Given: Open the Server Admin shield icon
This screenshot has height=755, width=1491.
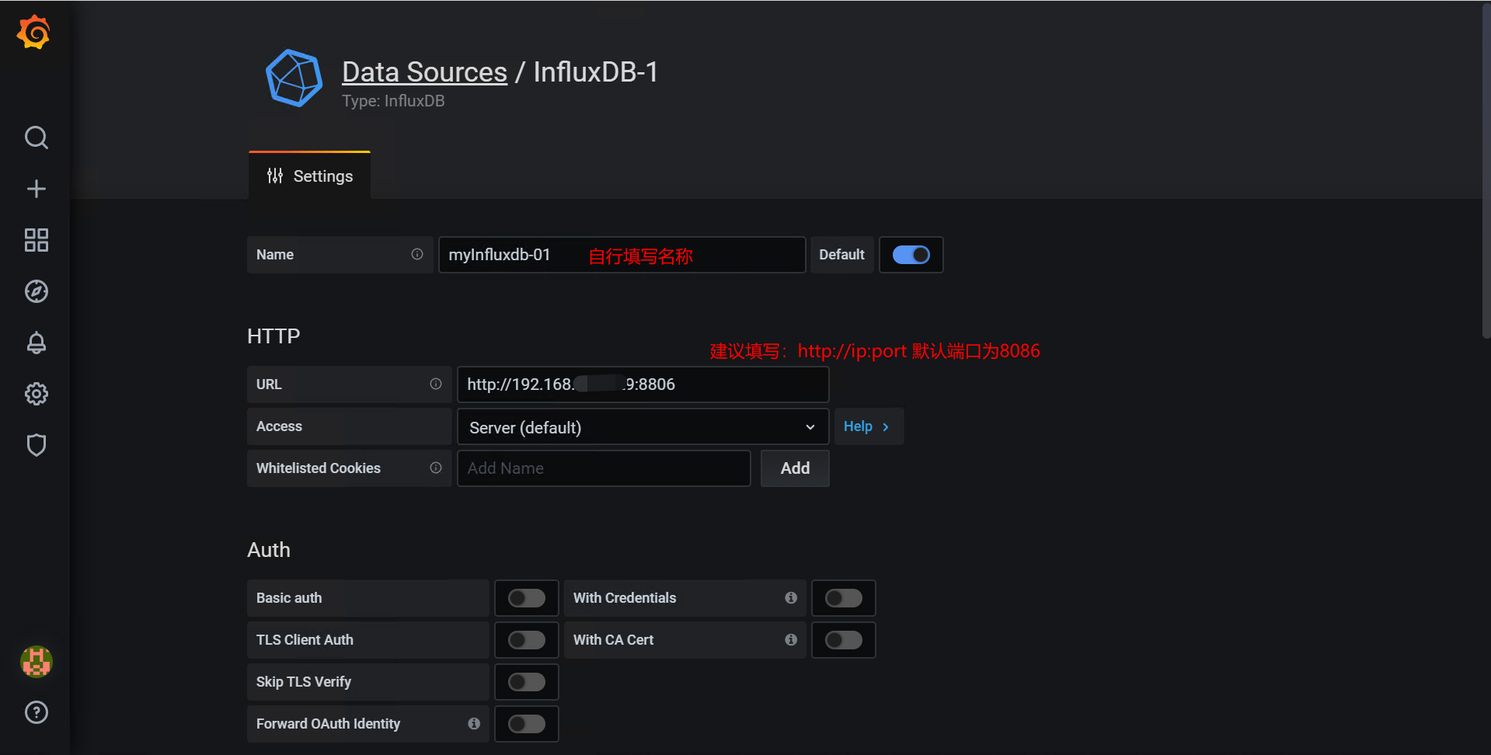Looking at the screenshot, I should pos(36,445).
